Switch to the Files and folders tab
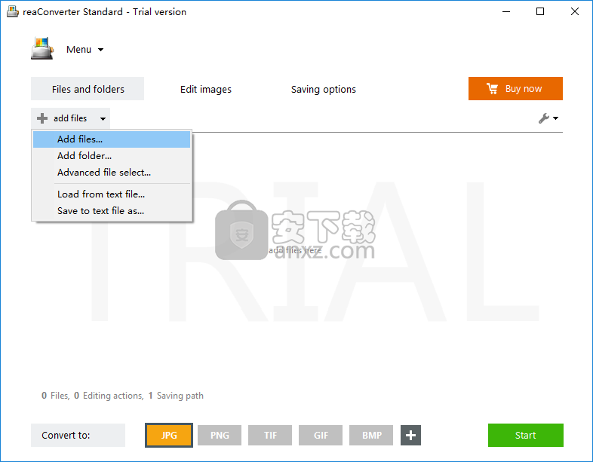593x462 pixels. coord(88,89)
